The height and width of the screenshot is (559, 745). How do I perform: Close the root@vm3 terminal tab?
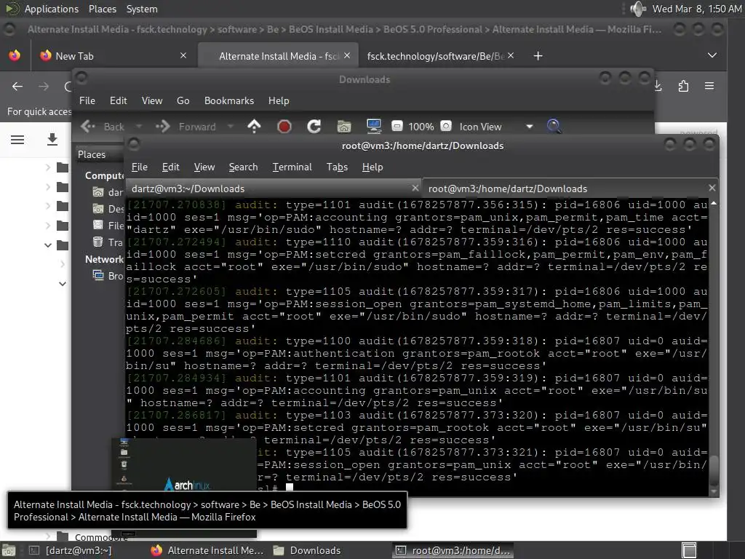[712, 189]
